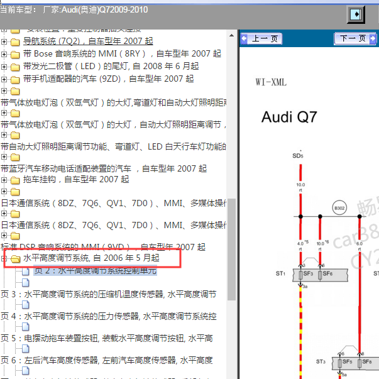Image resolution: width=379 pixels, height=379 pixels.
Task: Click folder icon of 导航系统 (7Q2)
Action: pyautogui.click(x=15, y=42)
